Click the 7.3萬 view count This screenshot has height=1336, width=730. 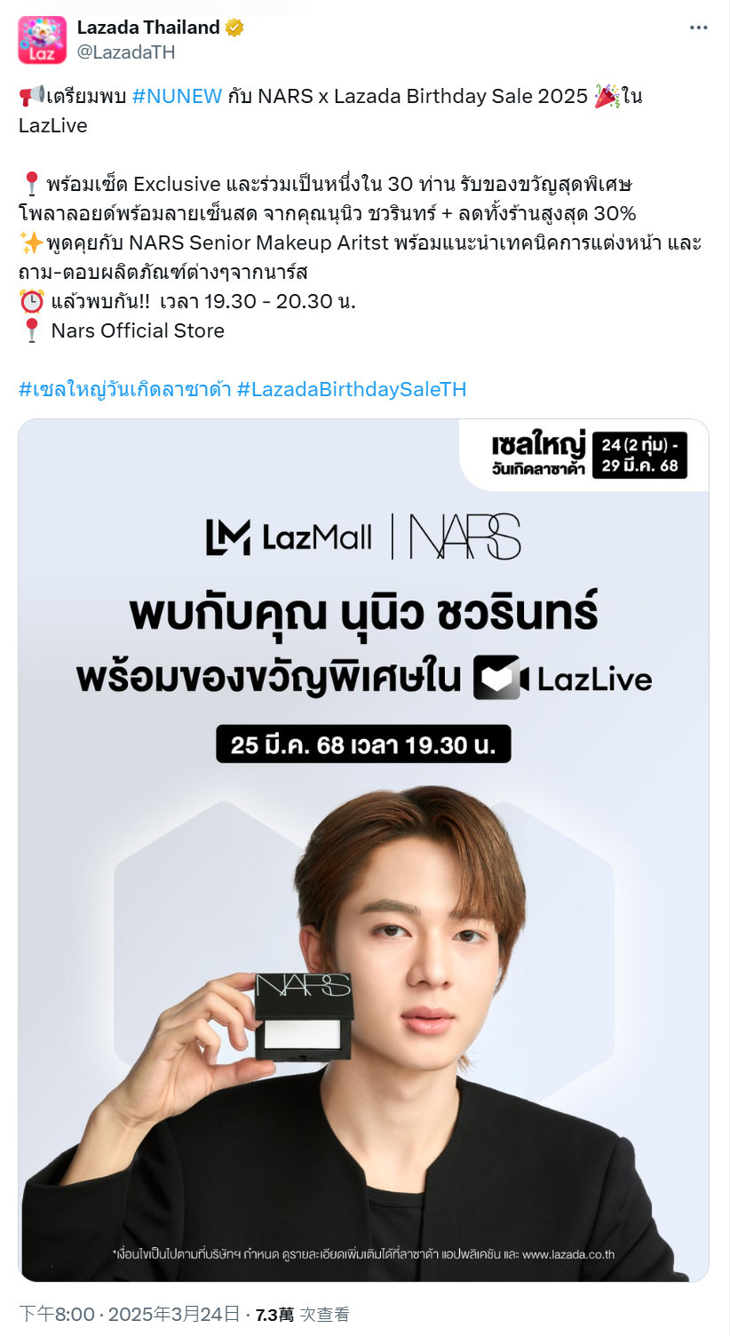[274, 1314]
